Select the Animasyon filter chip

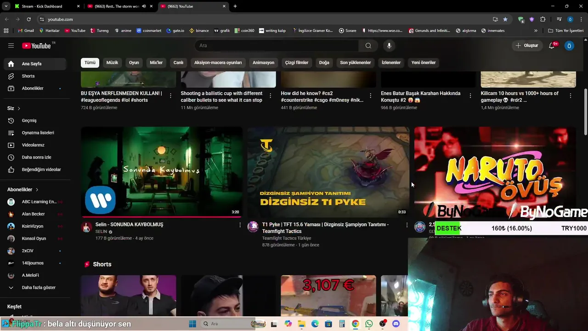click(263, 63)
